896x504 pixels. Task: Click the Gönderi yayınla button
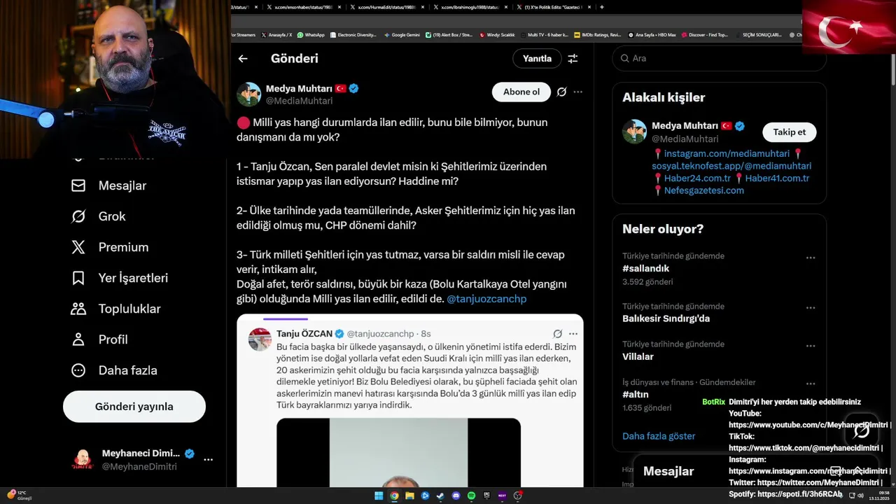[x=134, y=407]
